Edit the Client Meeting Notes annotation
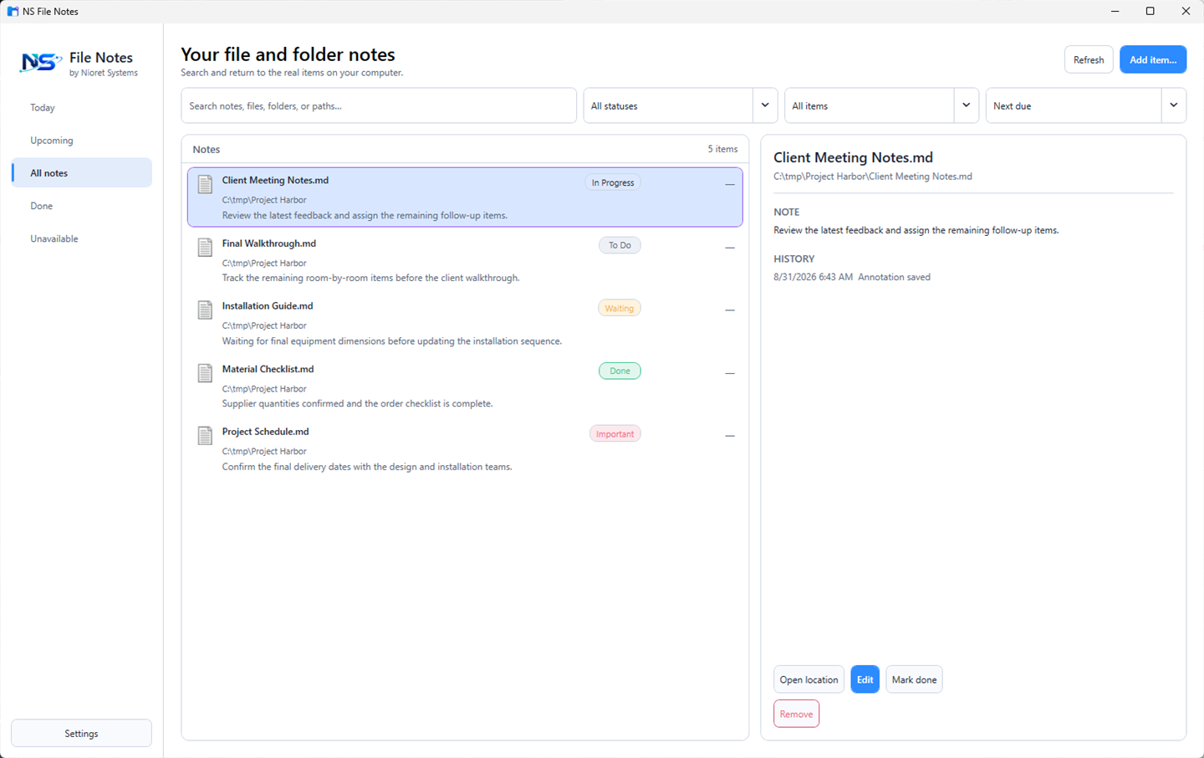The height and width of the screenshot is (758, 1204). pyautogui.click(x=865, y=679)
